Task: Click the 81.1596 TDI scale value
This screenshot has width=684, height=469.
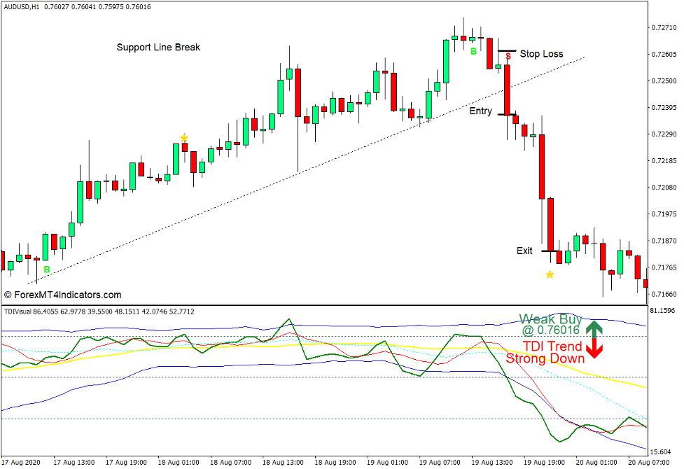Action: point(663,310)
